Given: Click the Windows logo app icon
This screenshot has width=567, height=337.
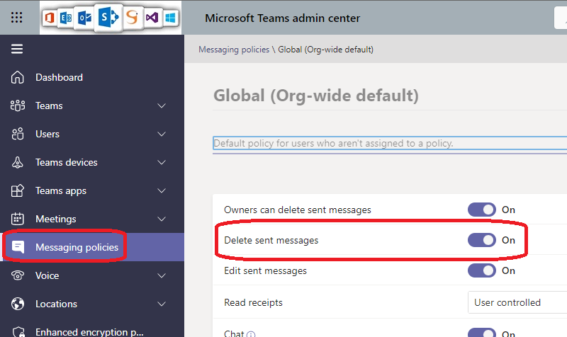Looking at the screenshot, I should [170, 17].
